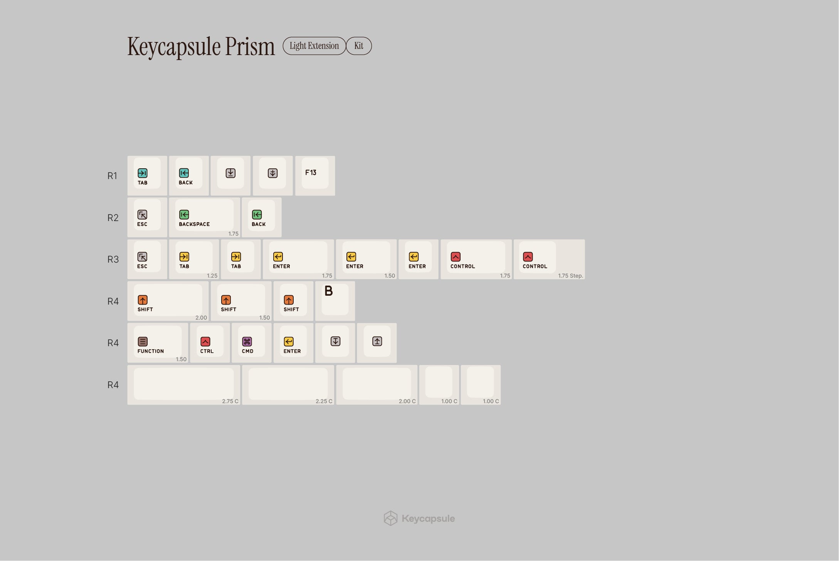
Task: Select the orange SHIFT 2.00 keycap
Action: pos(168,301)
